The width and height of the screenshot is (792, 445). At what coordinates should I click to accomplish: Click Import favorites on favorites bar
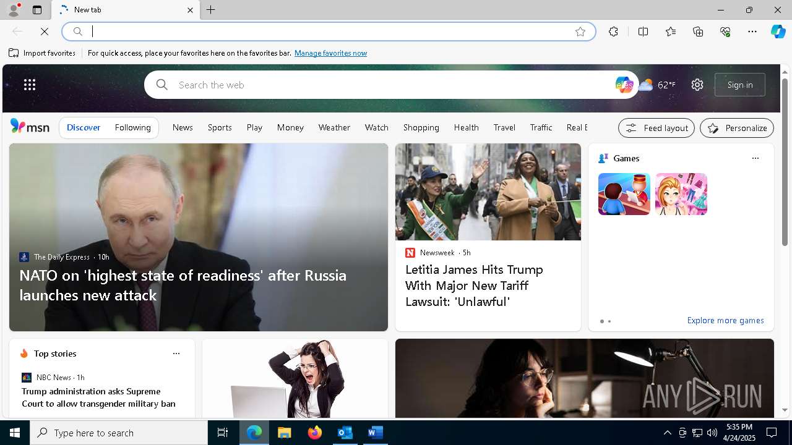tap(42, 53)
